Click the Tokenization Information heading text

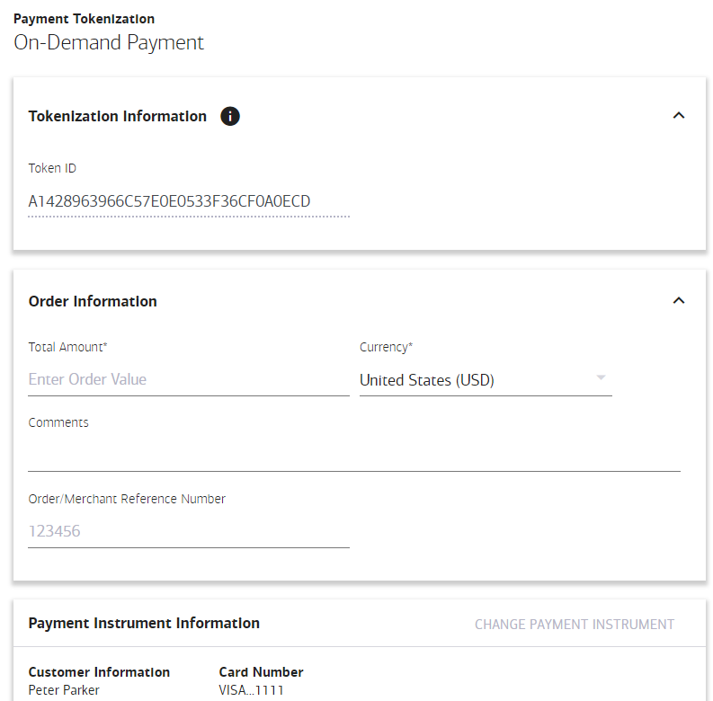(118, 116)
